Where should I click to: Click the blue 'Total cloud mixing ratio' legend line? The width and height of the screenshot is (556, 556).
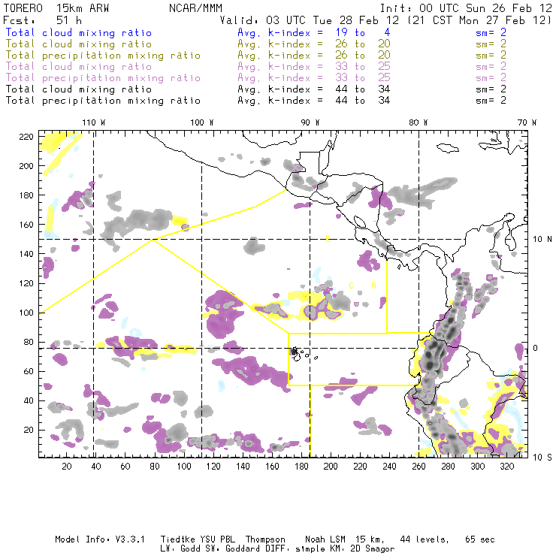point(79,32)
